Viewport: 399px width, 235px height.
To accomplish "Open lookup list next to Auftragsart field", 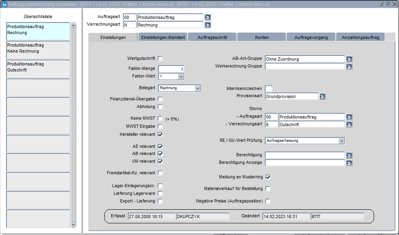I will [x=208, y=17].
